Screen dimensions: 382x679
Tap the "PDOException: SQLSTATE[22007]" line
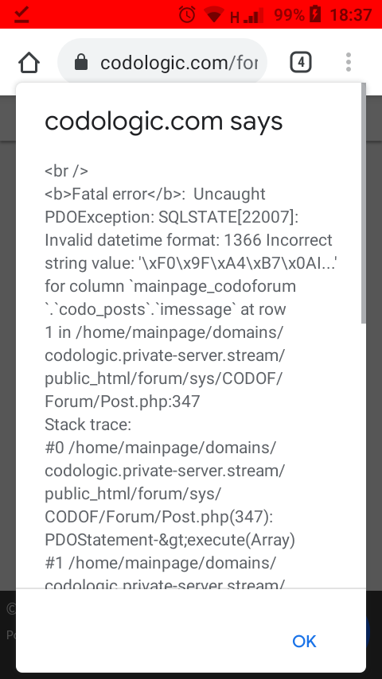pos(172,217)
